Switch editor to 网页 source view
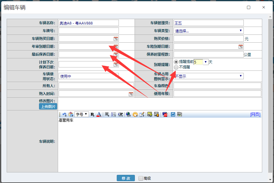274x183 pixels. 255,114
